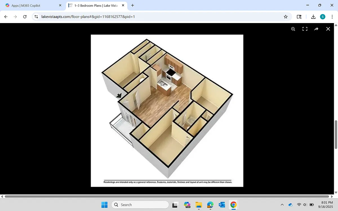Open Wi-Fi network settings in tray
The height and width of the screenshot is (211, 338).
[x=299, y=205]
